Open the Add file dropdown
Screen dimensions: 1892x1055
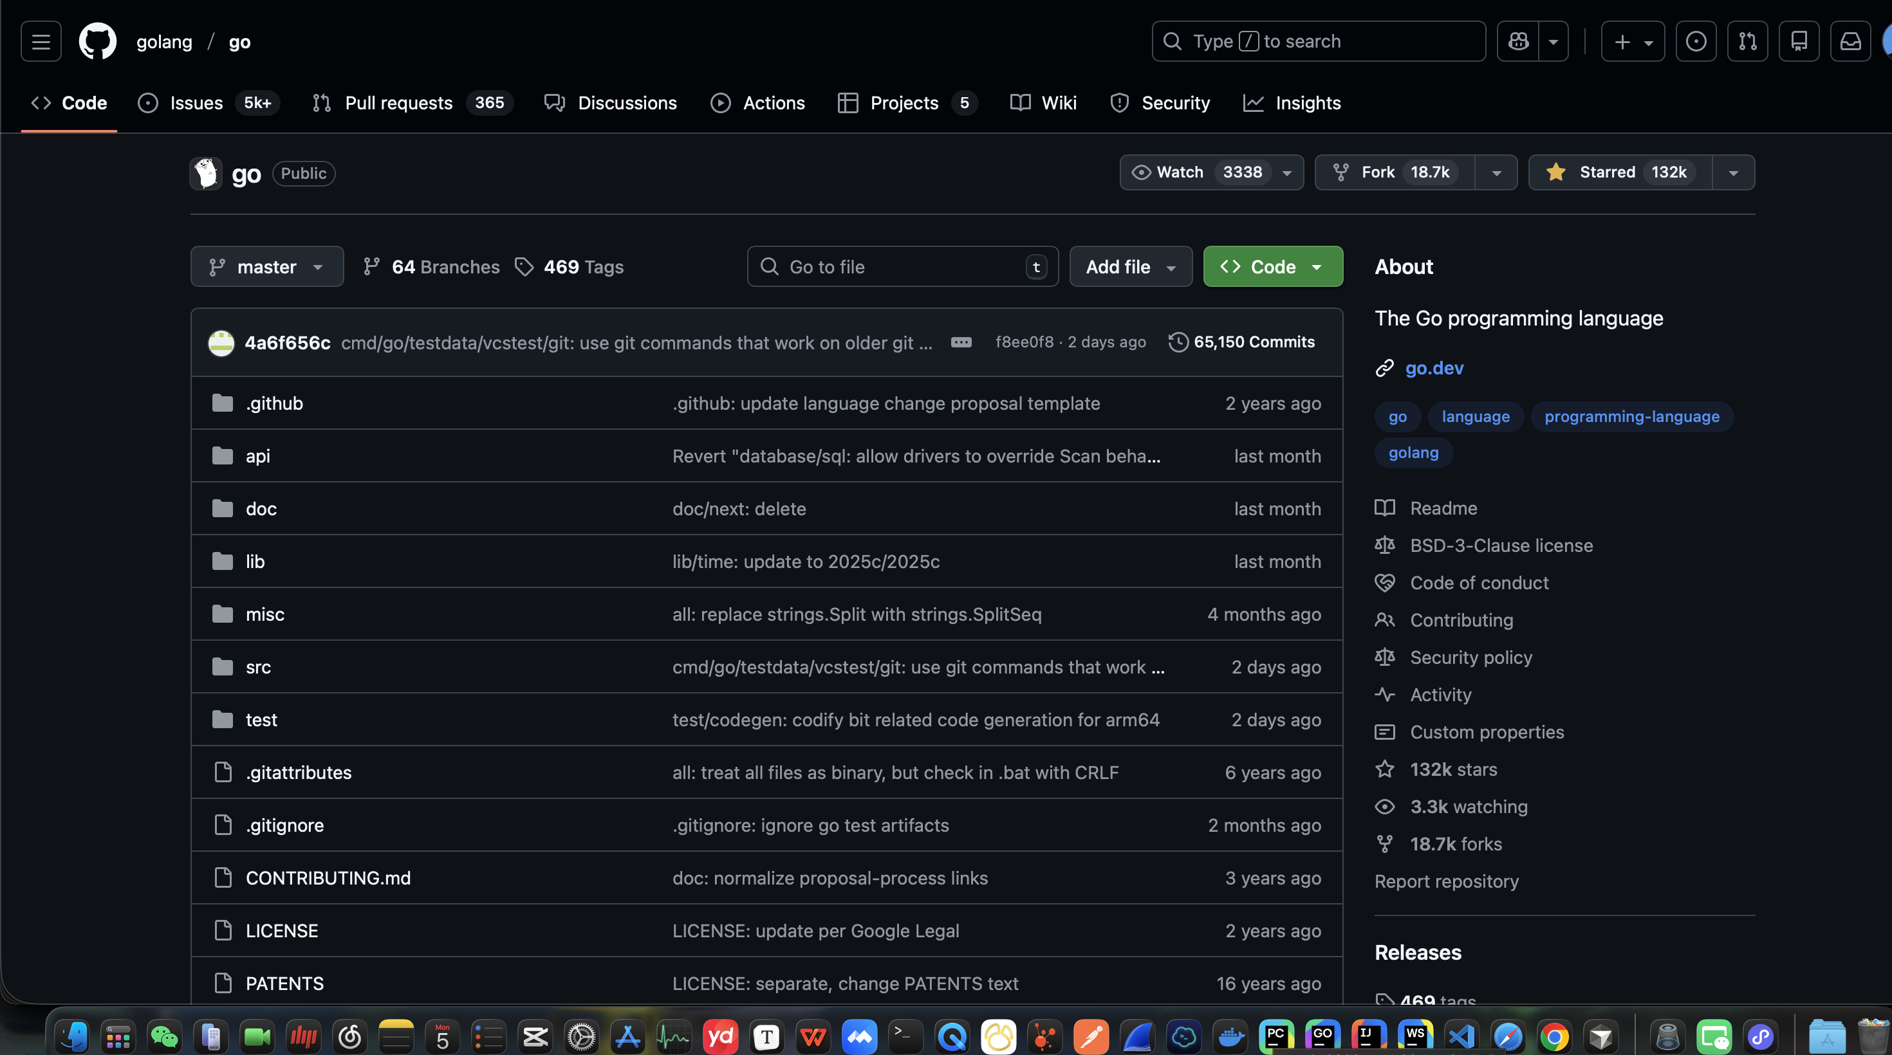pos(1130,266)
